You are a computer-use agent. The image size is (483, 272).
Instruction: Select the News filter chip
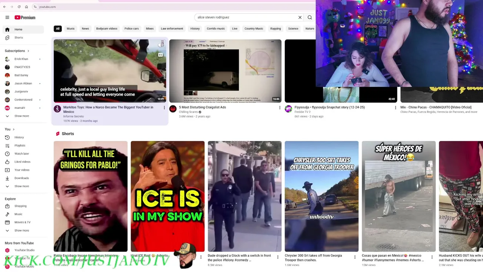pos(85,29)
